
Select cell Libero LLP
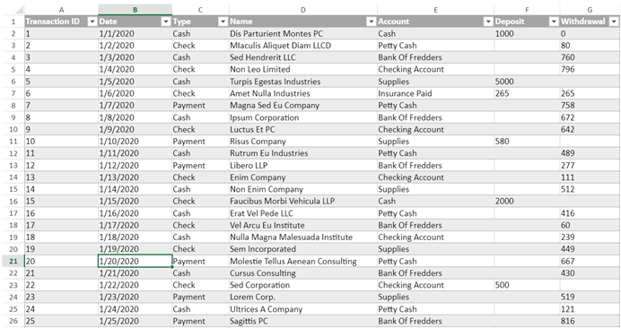click(x=303, y=166)
